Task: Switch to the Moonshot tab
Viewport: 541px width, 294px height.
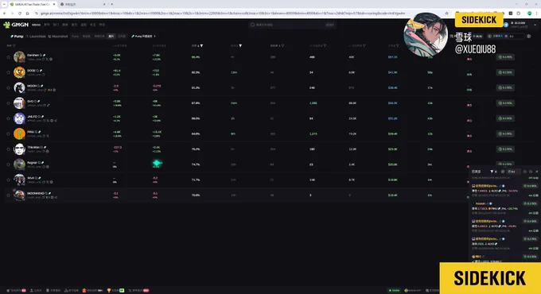Action: pyautogui.click(x=58, y=37)
